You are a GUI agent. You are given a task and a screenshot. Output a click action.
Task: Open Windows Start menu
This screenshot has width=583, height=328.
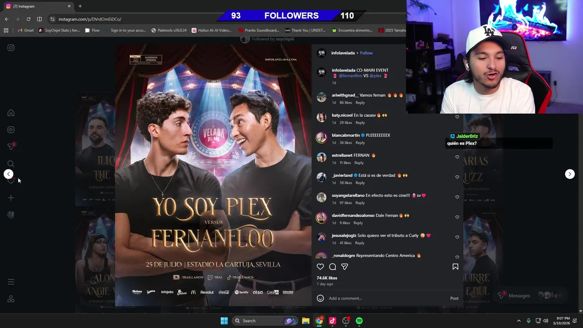tap(224, 321)
